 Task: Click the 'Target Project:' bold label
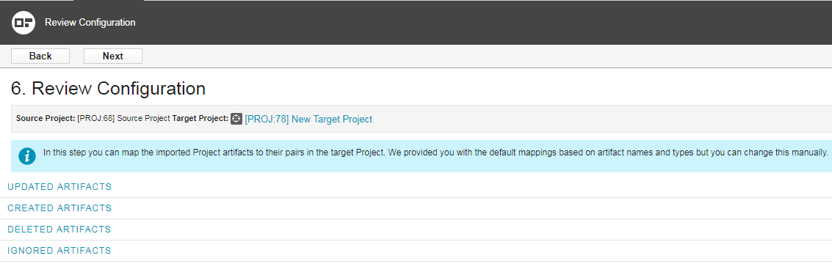pyautogui.click(x=200, y=119)
